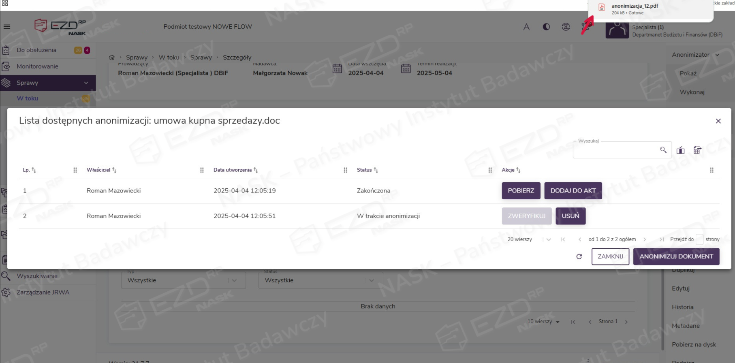The image size is (735, 363).
Task: Sort the list by Data utworzenia
Action: pos(255,170)
